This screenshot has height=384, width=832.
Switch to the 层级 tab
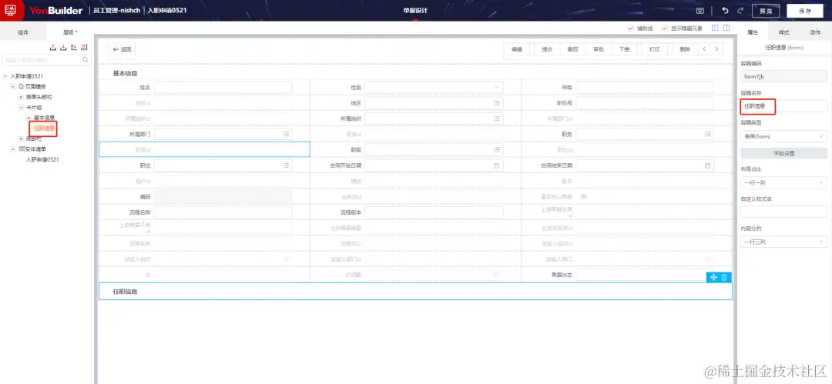(70, 32)
